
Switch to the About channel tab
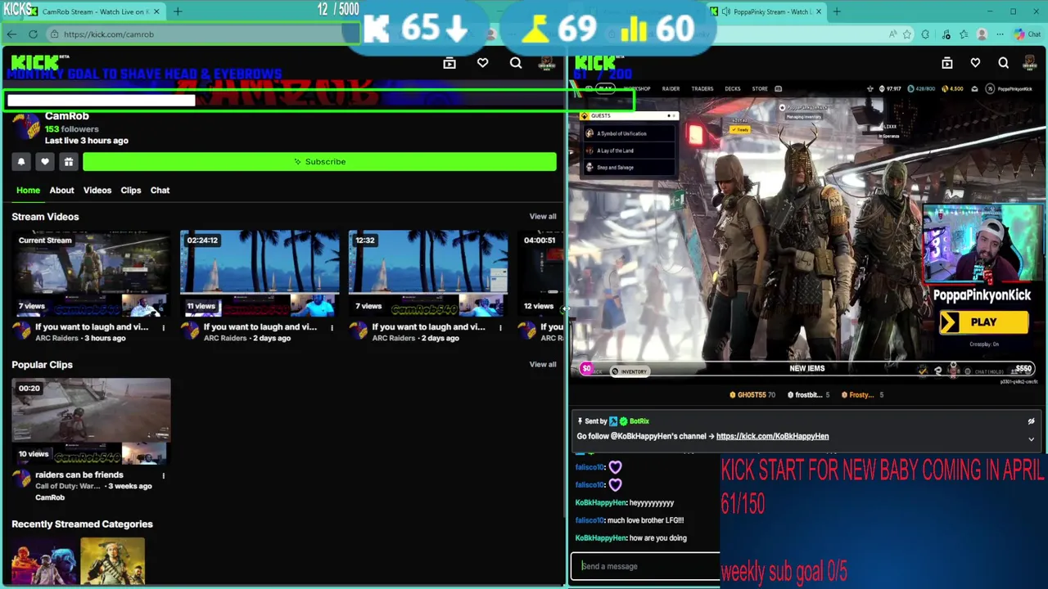tap(61, 191)
